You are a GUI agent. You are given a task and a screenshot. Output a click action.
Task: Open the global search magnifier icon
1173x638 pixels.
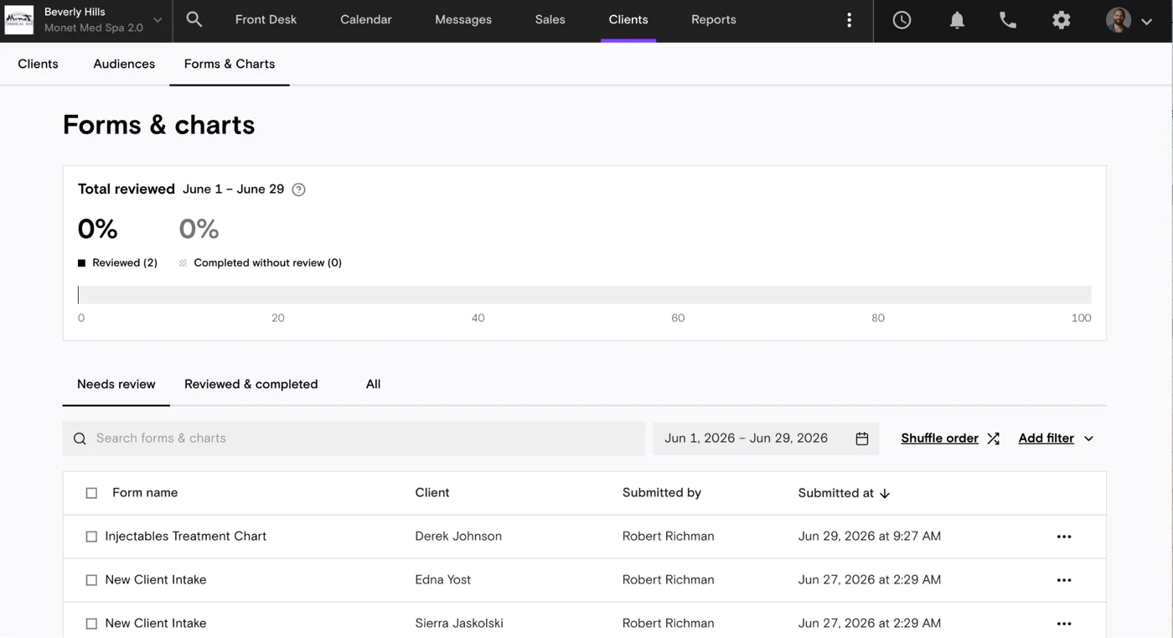coord(194,19)
